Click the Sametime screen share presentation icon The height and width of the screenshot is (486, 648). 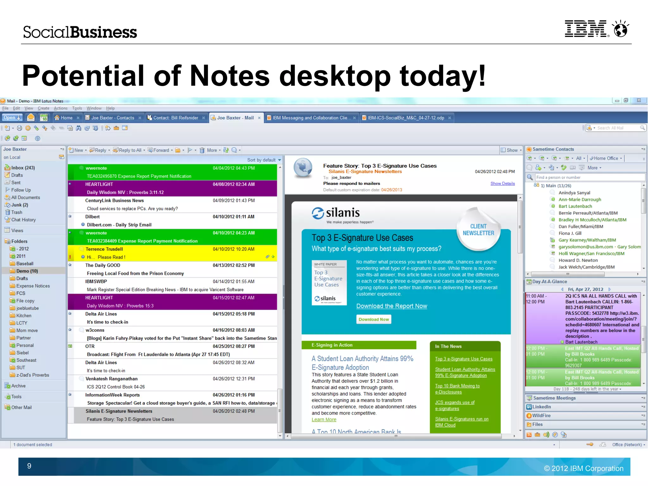[582, 167]
